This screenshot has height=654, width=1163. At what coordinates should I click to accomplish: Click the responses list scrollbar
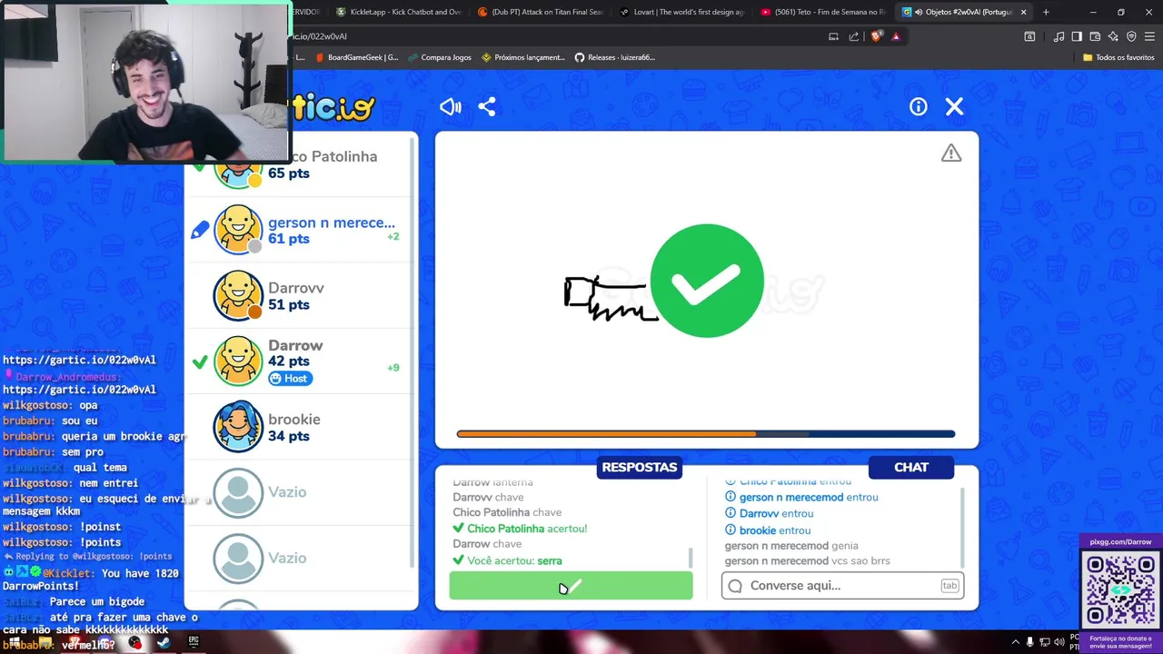tap(691, 557)
